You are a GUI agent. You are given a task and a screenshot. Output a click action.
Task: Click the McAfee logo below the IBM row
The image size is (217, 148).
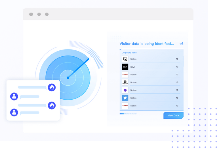click(125, 75)
